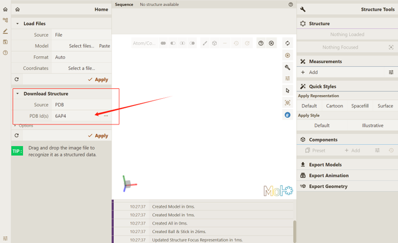Open viewport wrench settings icon
Image resolution: width=398 pixels, height=243 pixels.
(x=288, y=68)
